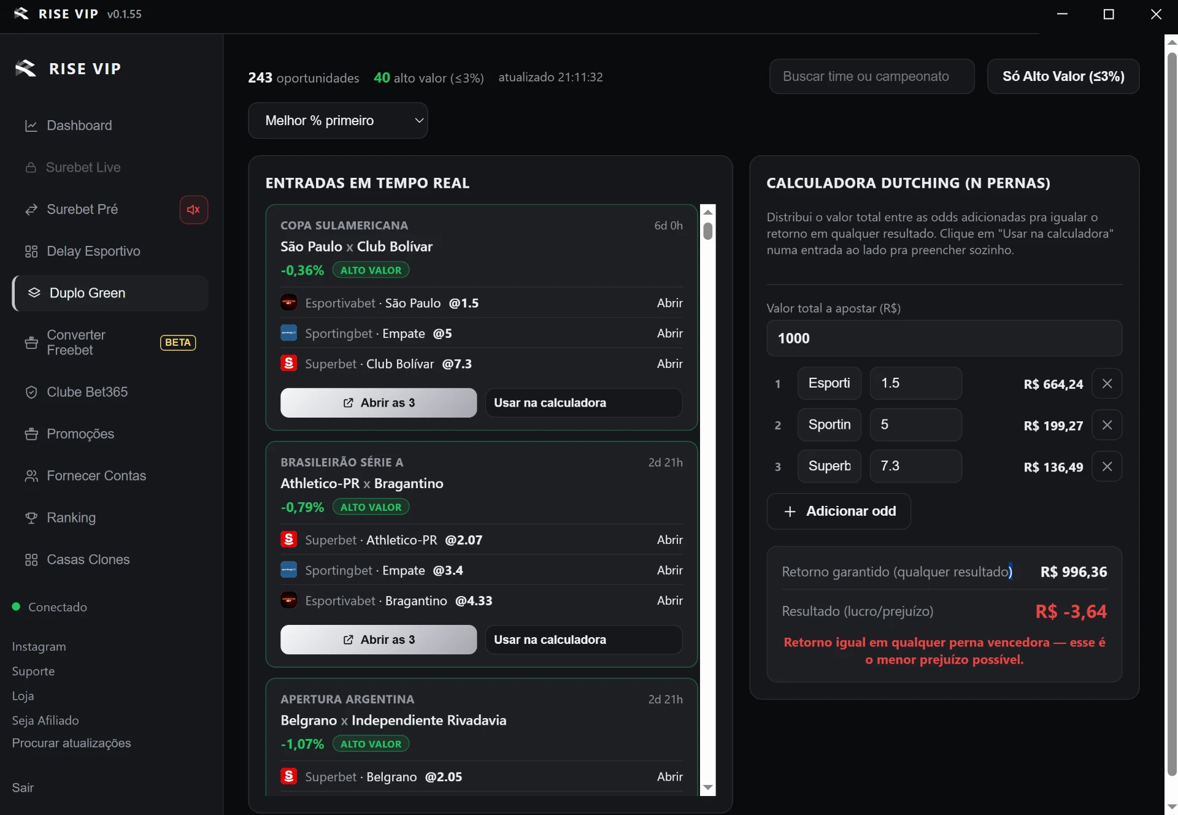Open the Casas Clones section
Screen dimensions: 1178x815
click(110, 560)
